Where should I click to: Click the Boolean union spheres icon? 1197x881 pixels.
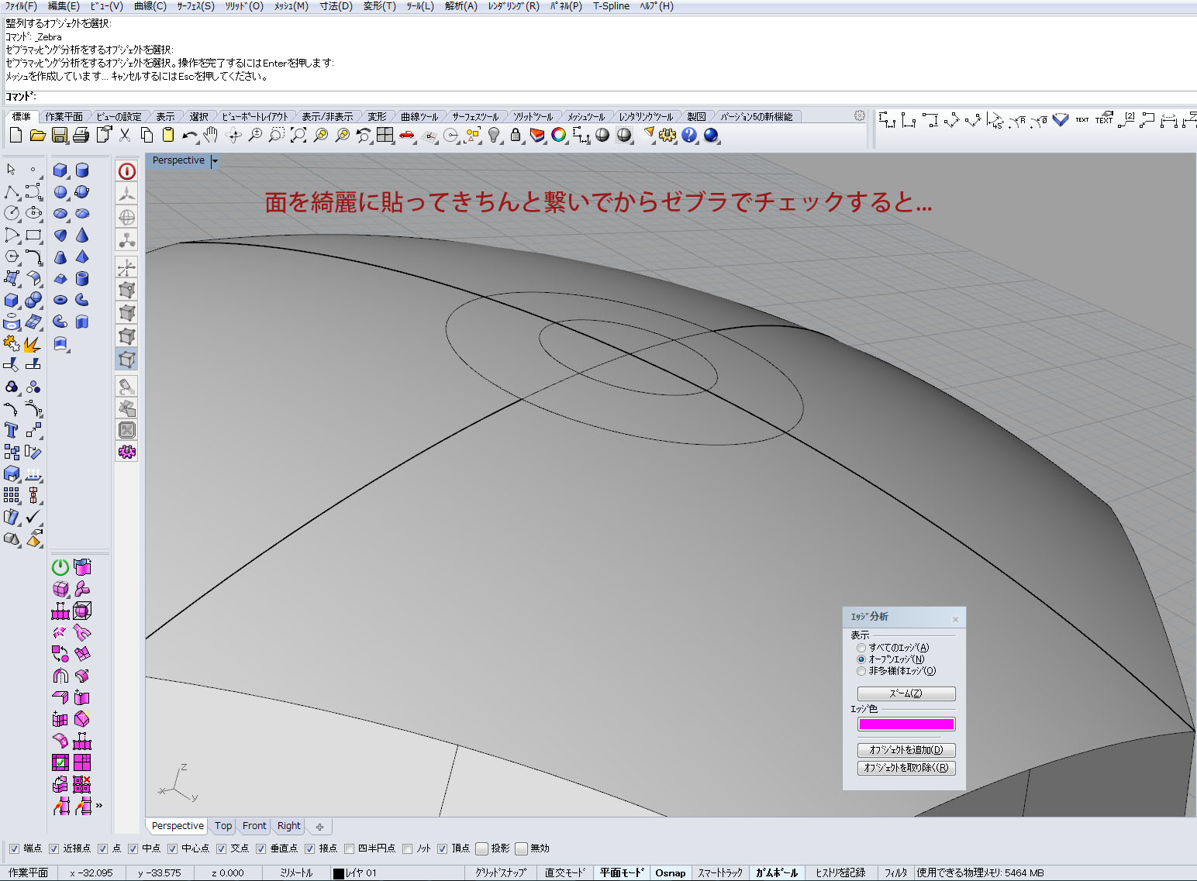pos(33,300)
